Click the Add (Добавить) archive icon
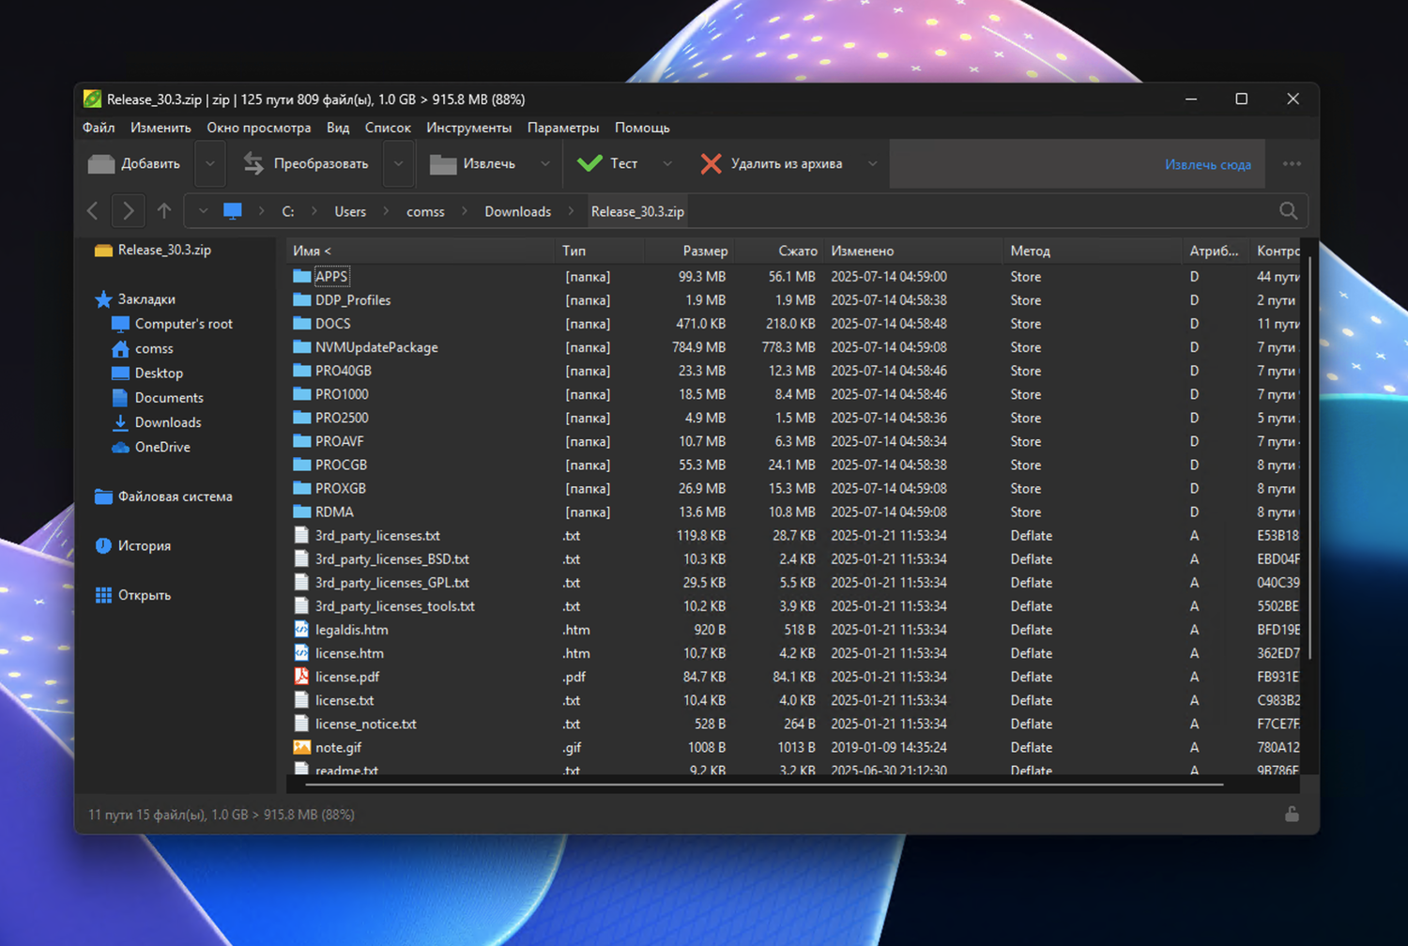Screen dimensions: 1408x946 (101, 164)
